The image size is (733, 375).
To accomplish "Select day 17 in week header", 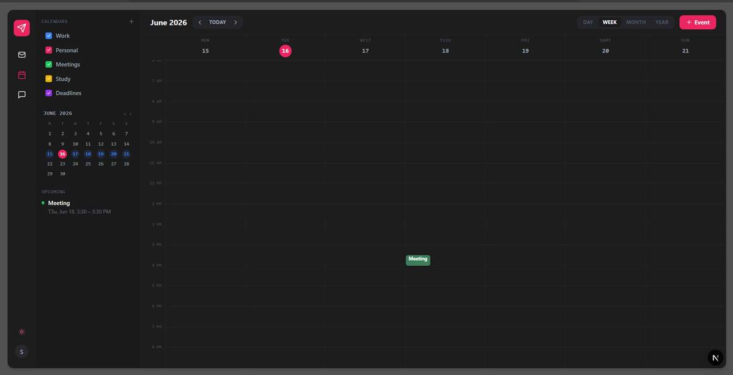I will (x=366, y=51).
